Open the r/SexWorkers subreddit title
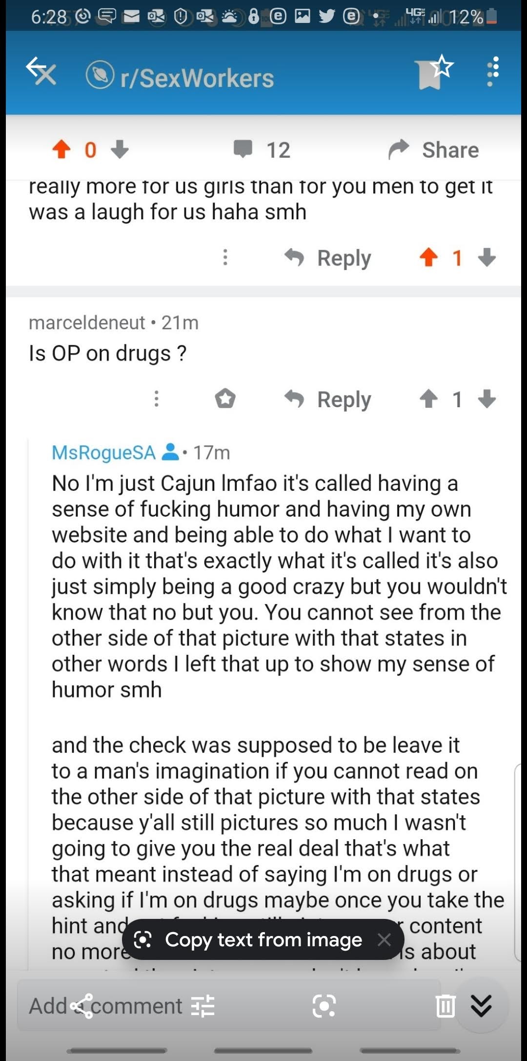 [x=197, y=78]
